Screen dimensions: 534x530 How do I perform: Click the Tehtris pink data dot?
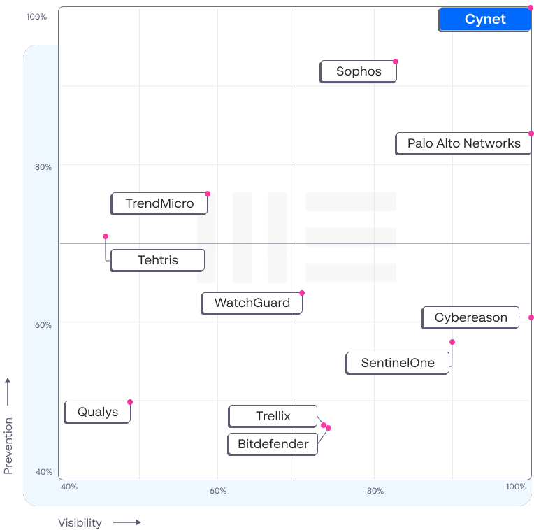pyautogui.click(x=106, y=236)
